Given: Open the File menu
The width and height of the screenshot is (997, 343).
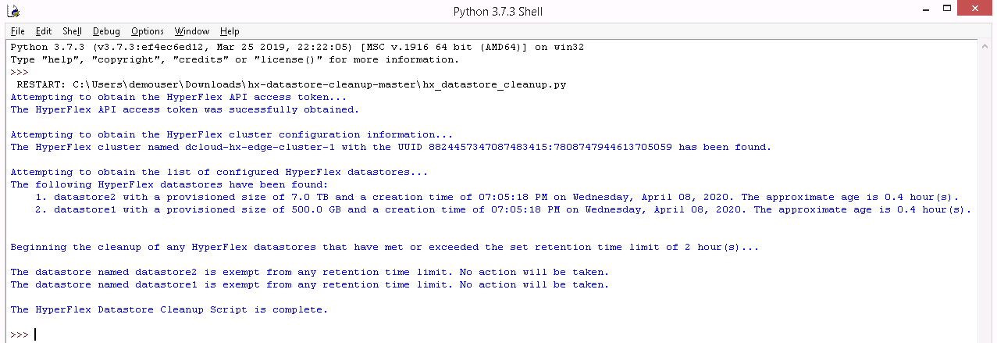Looking at the screenshot, I should (18, 31).
